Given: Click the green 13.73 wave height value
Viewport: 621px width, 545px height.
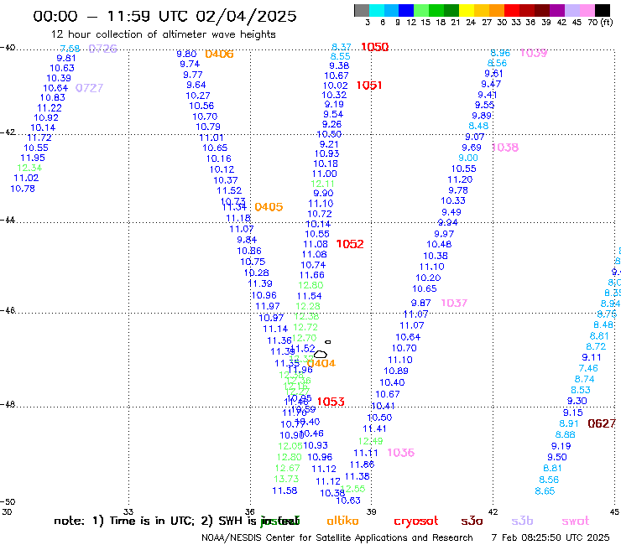Looking at the screenshot, I should 286,479.
